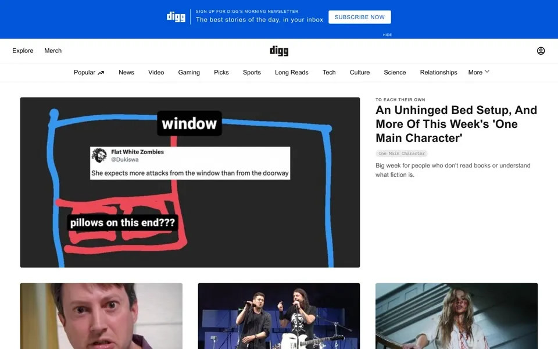This screenshot has height=349, width=558.
Task: Open the user account profile icon
Action: point(541,51)
